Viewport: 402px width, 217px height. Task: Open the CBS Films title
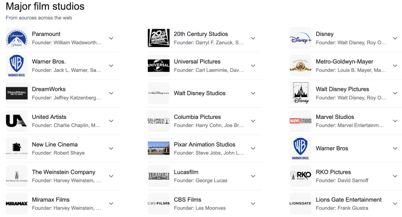(x=187, y=200)
